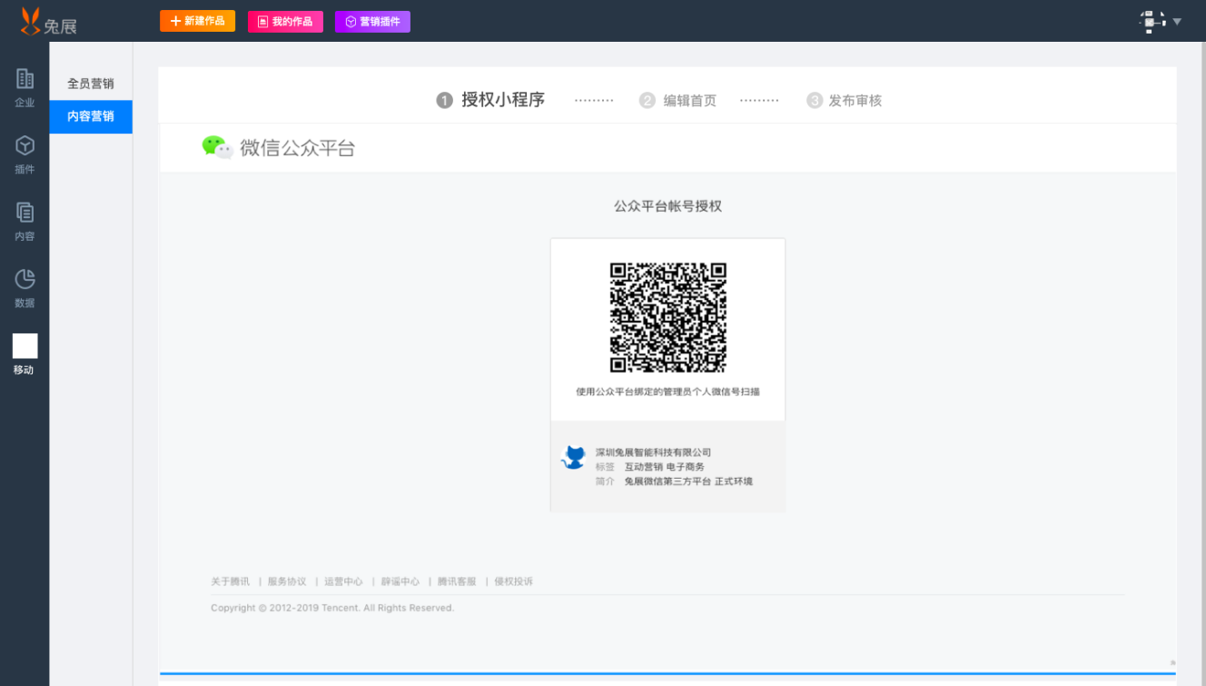Select the 移动 sidebar section
The width and height of the screenshot is (1206, 686).
25,355
